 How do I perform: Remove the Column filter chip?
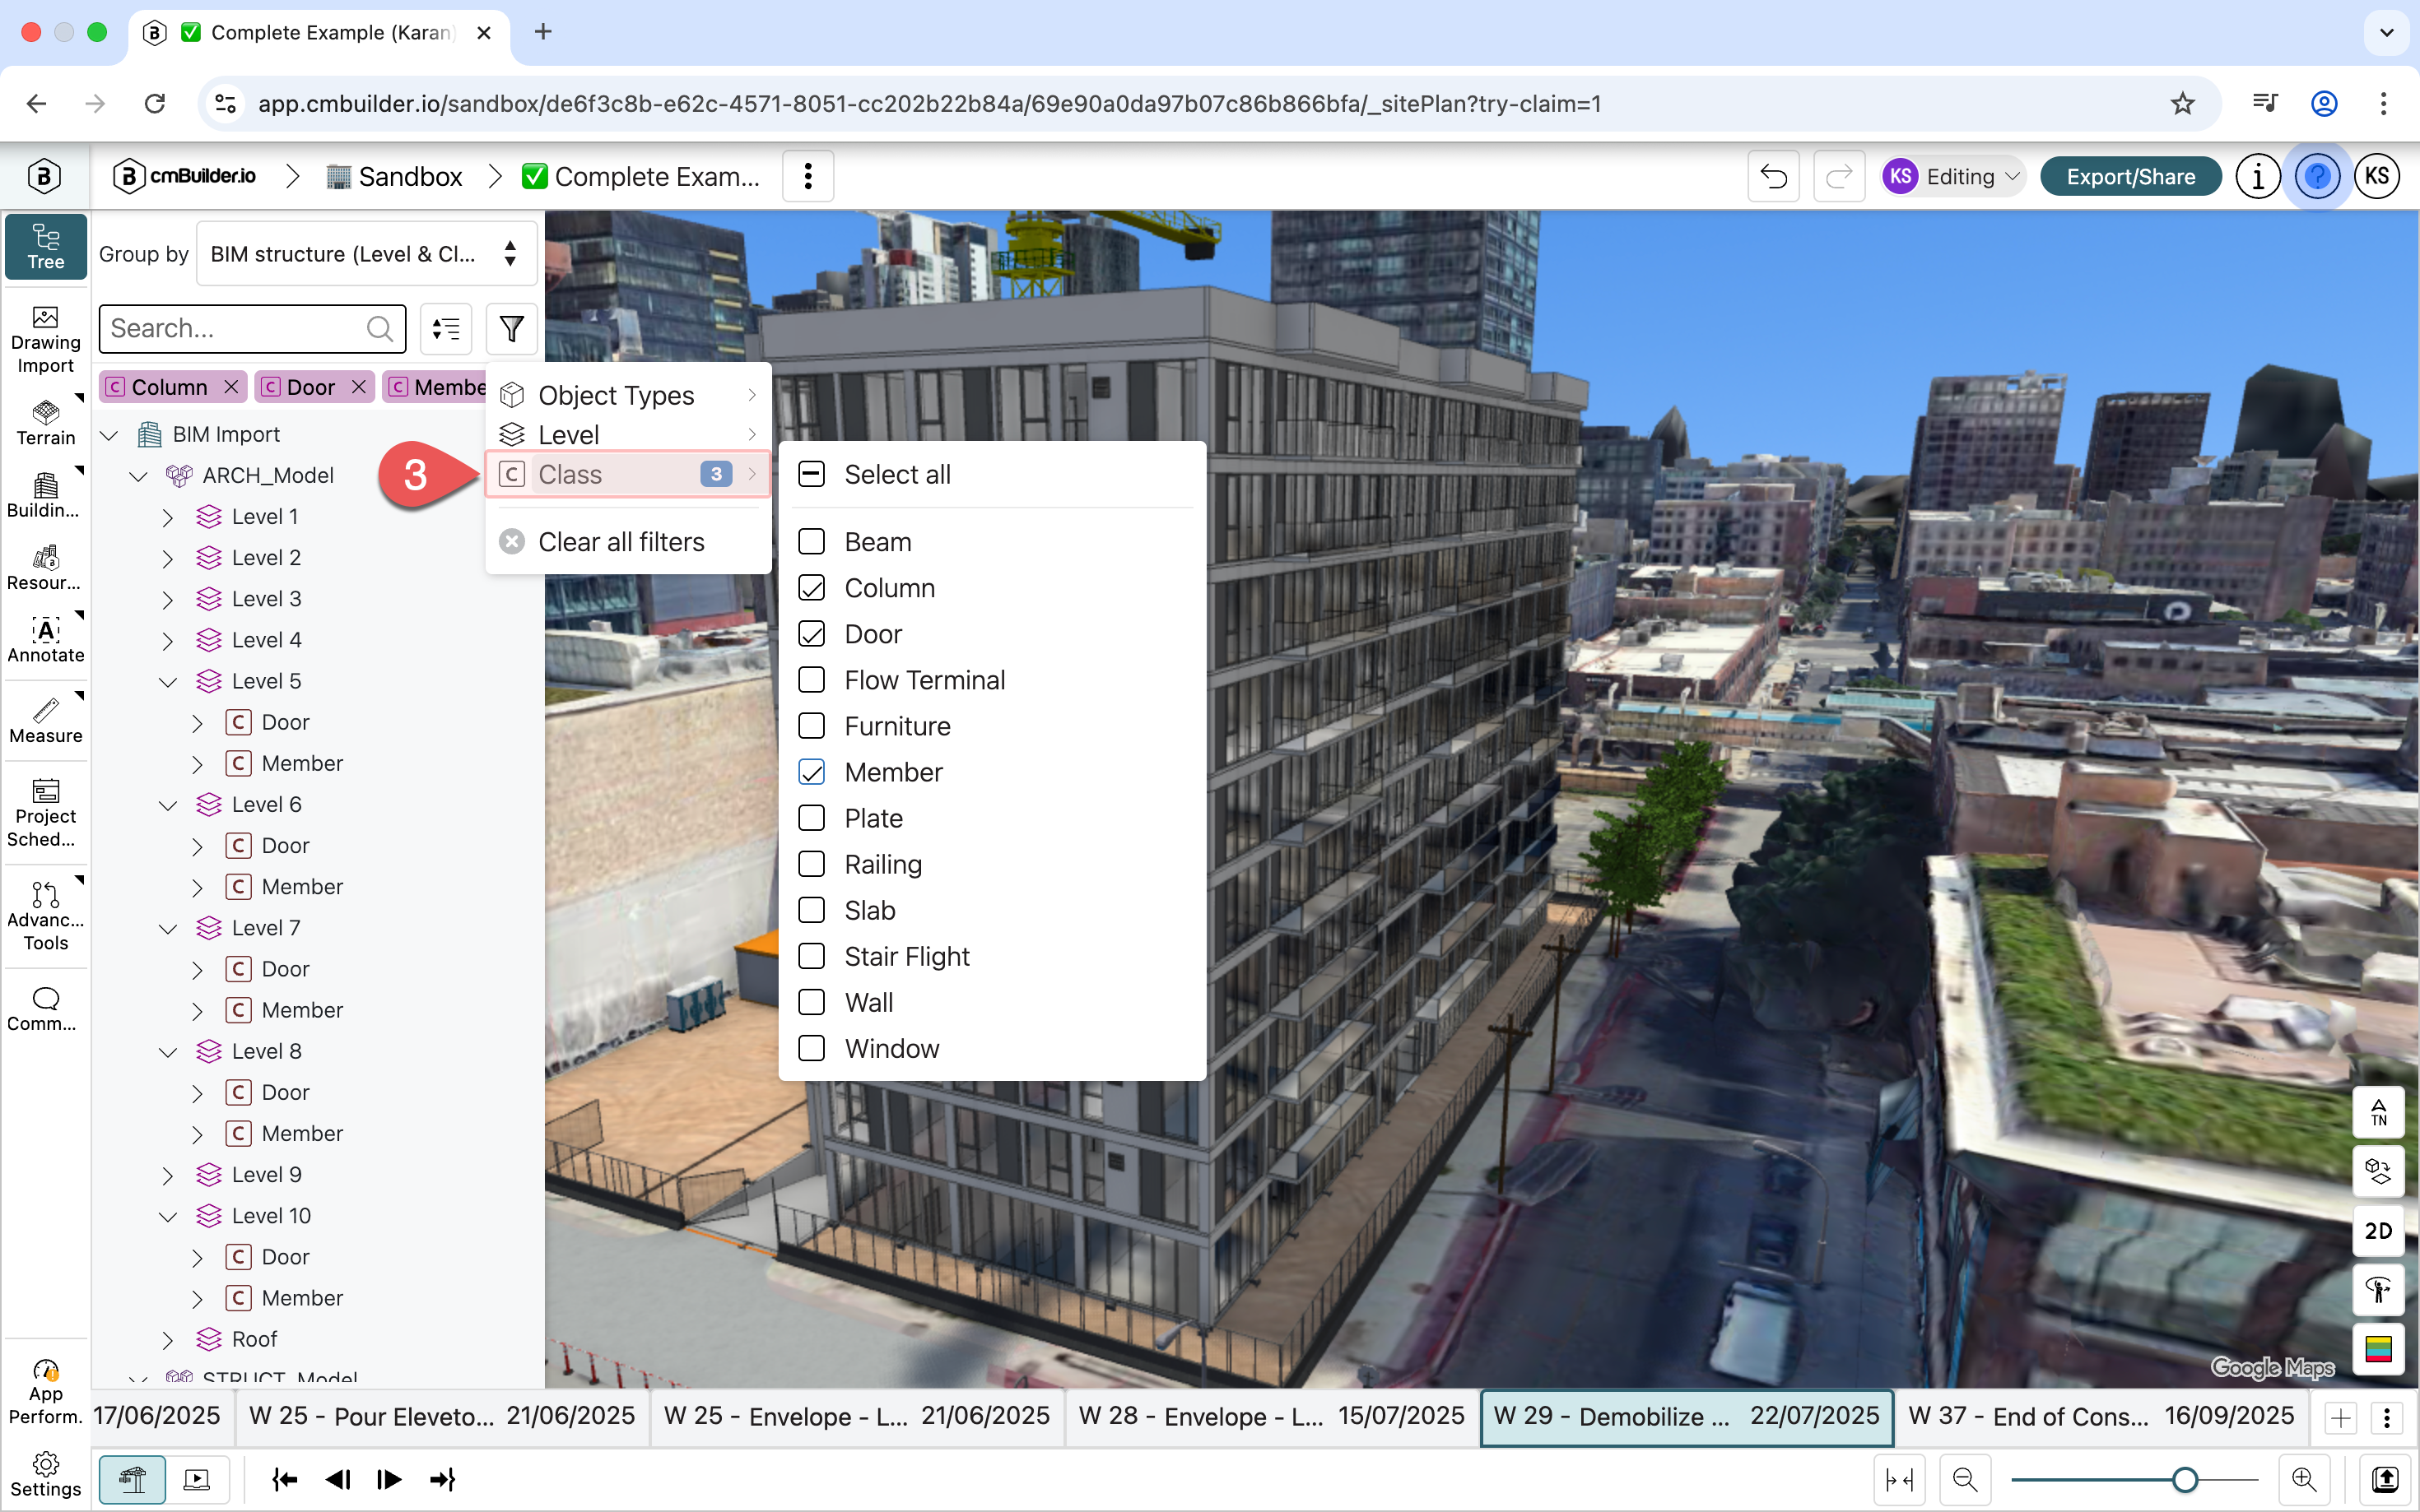(231, 387)
